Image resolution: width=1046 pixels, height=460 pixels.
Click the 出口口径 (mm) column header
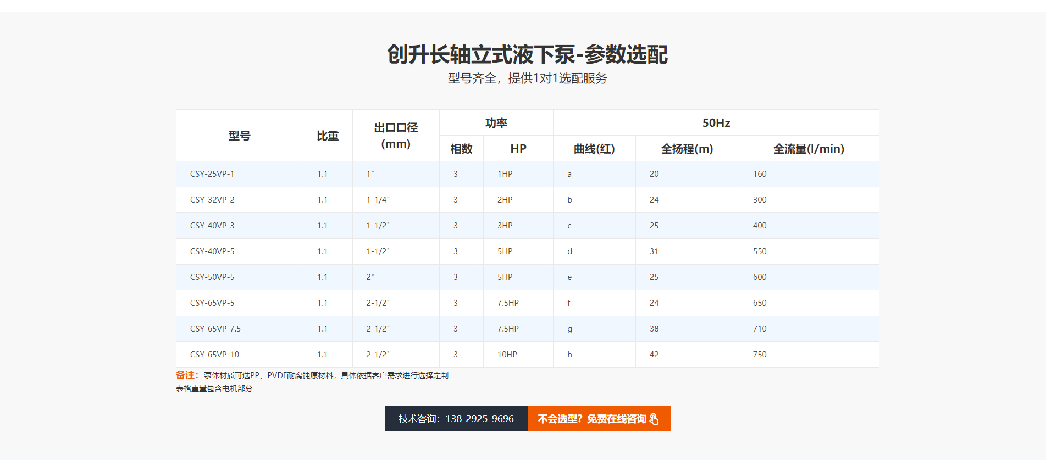pyautogui.click(x=396, y=136)
